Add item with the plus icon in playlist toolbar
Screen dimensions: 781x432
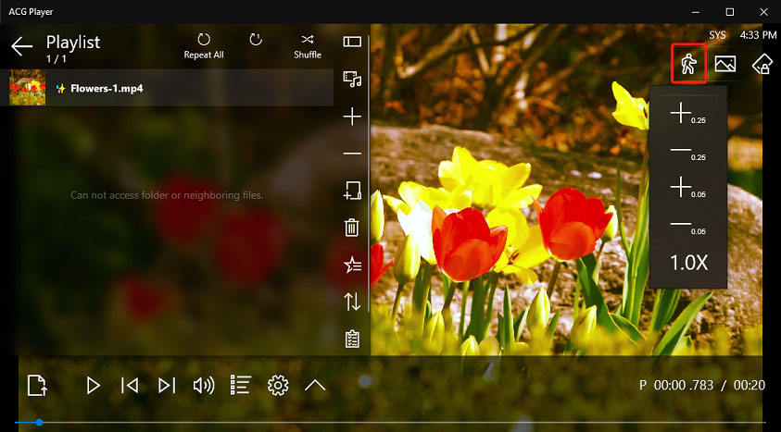(352, 117)
